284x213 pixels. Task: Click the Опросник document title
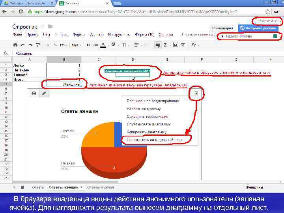click(x=25, y=27)
